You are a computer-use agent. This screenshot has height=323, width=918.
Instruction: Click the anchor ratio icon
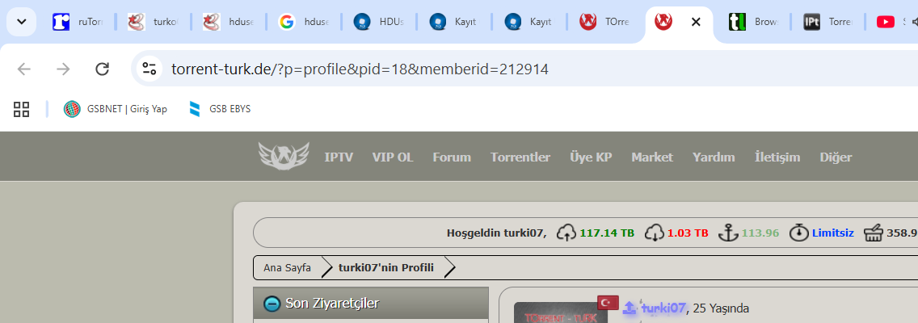pyautogui.click(x=728, y=233)
